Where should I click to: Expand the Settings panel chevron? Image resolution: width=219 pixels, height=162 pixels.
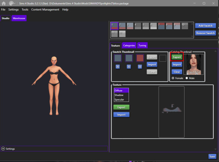tap(3, 149)
